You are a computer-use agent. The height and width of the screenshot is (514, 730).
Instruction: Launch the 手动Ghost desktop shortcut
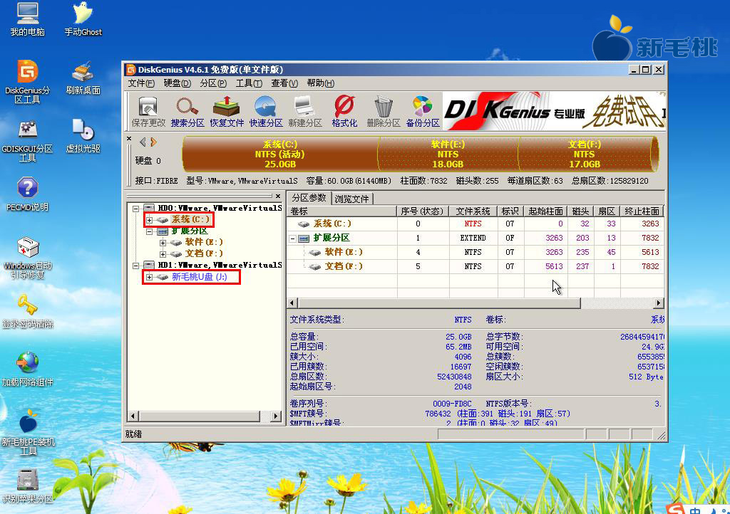coord(83,19)
